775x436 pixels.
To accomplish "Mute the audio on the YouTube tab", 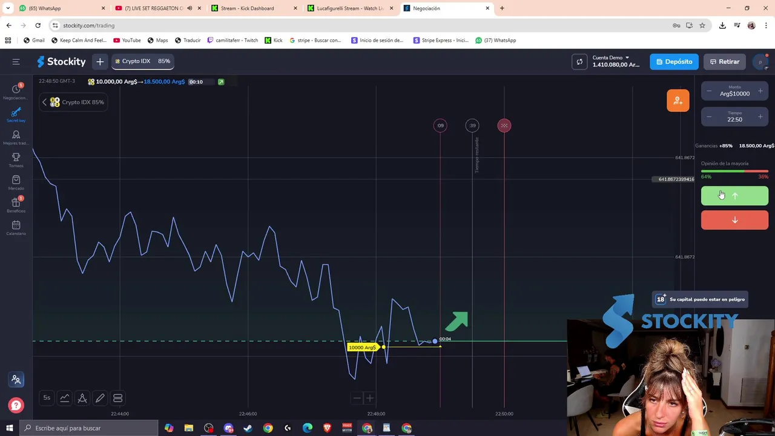I will coord(190,8).
